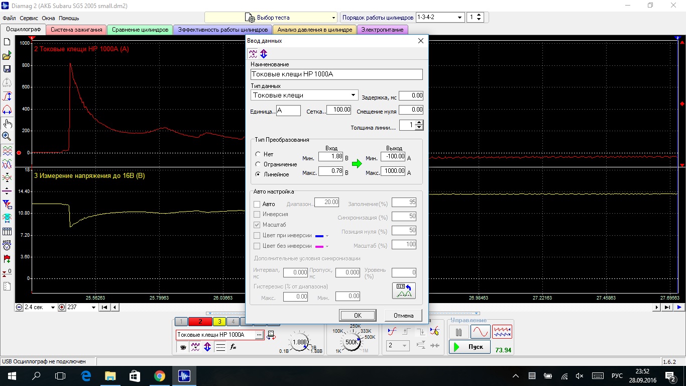Click the horizontal stretch arc icon
This screenshot has height=386, width=686.
7,110
